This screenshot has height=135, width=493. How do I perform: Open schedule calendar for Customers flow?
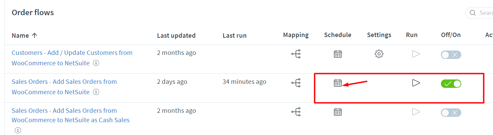(x=338, y=54)
